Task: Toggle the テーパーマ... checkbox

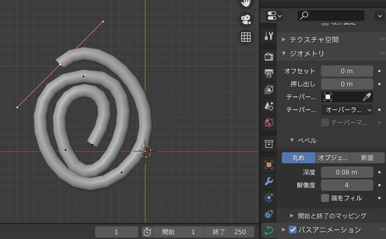Action: tap(325, 123)
